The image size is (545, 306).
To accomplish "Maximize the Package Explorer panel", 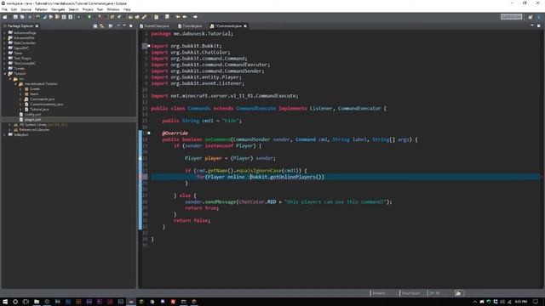I will pyautogui.click(x=131, y=25).
